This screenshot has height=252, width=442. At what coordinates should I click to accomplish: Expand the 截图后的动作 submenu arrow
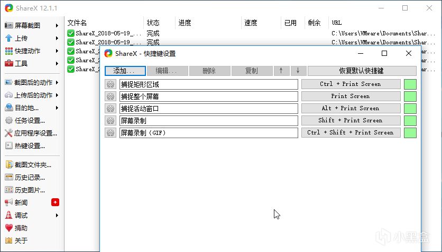click(x=57, y=83)
